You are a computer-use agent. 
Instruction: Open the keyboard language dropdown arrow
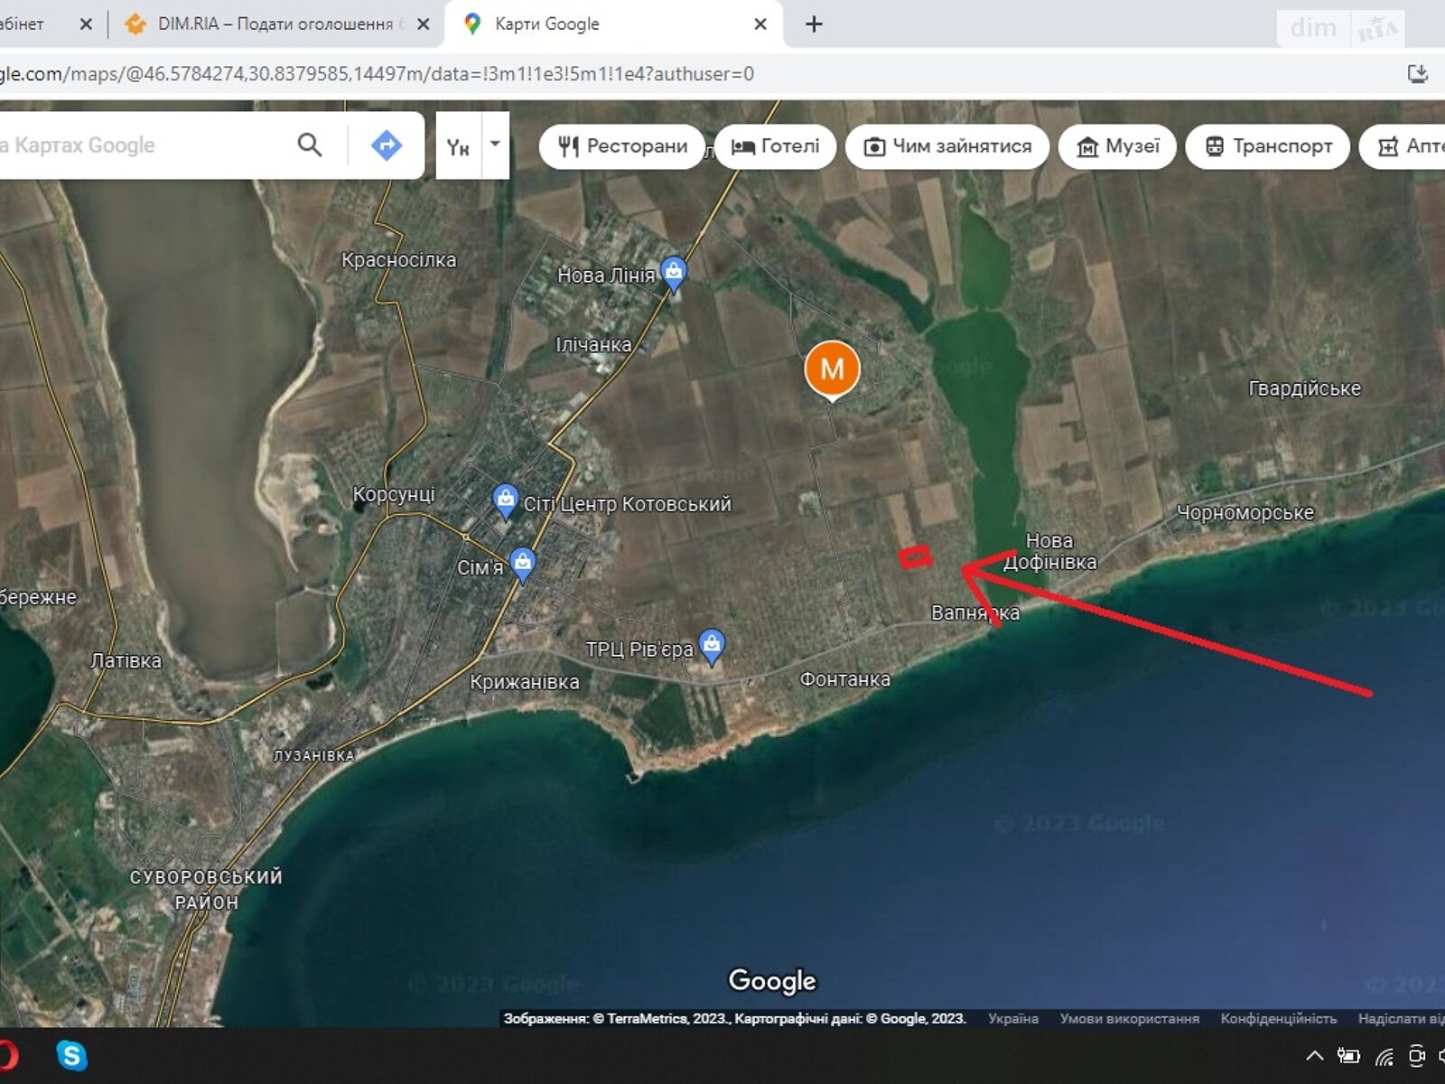(x=495, y=144)
